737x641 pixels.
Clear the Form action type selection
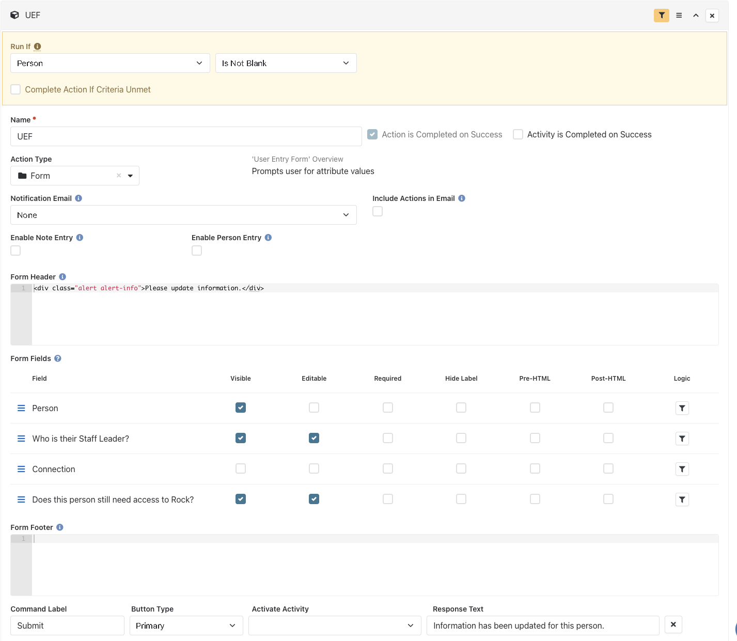click(119, 176)
